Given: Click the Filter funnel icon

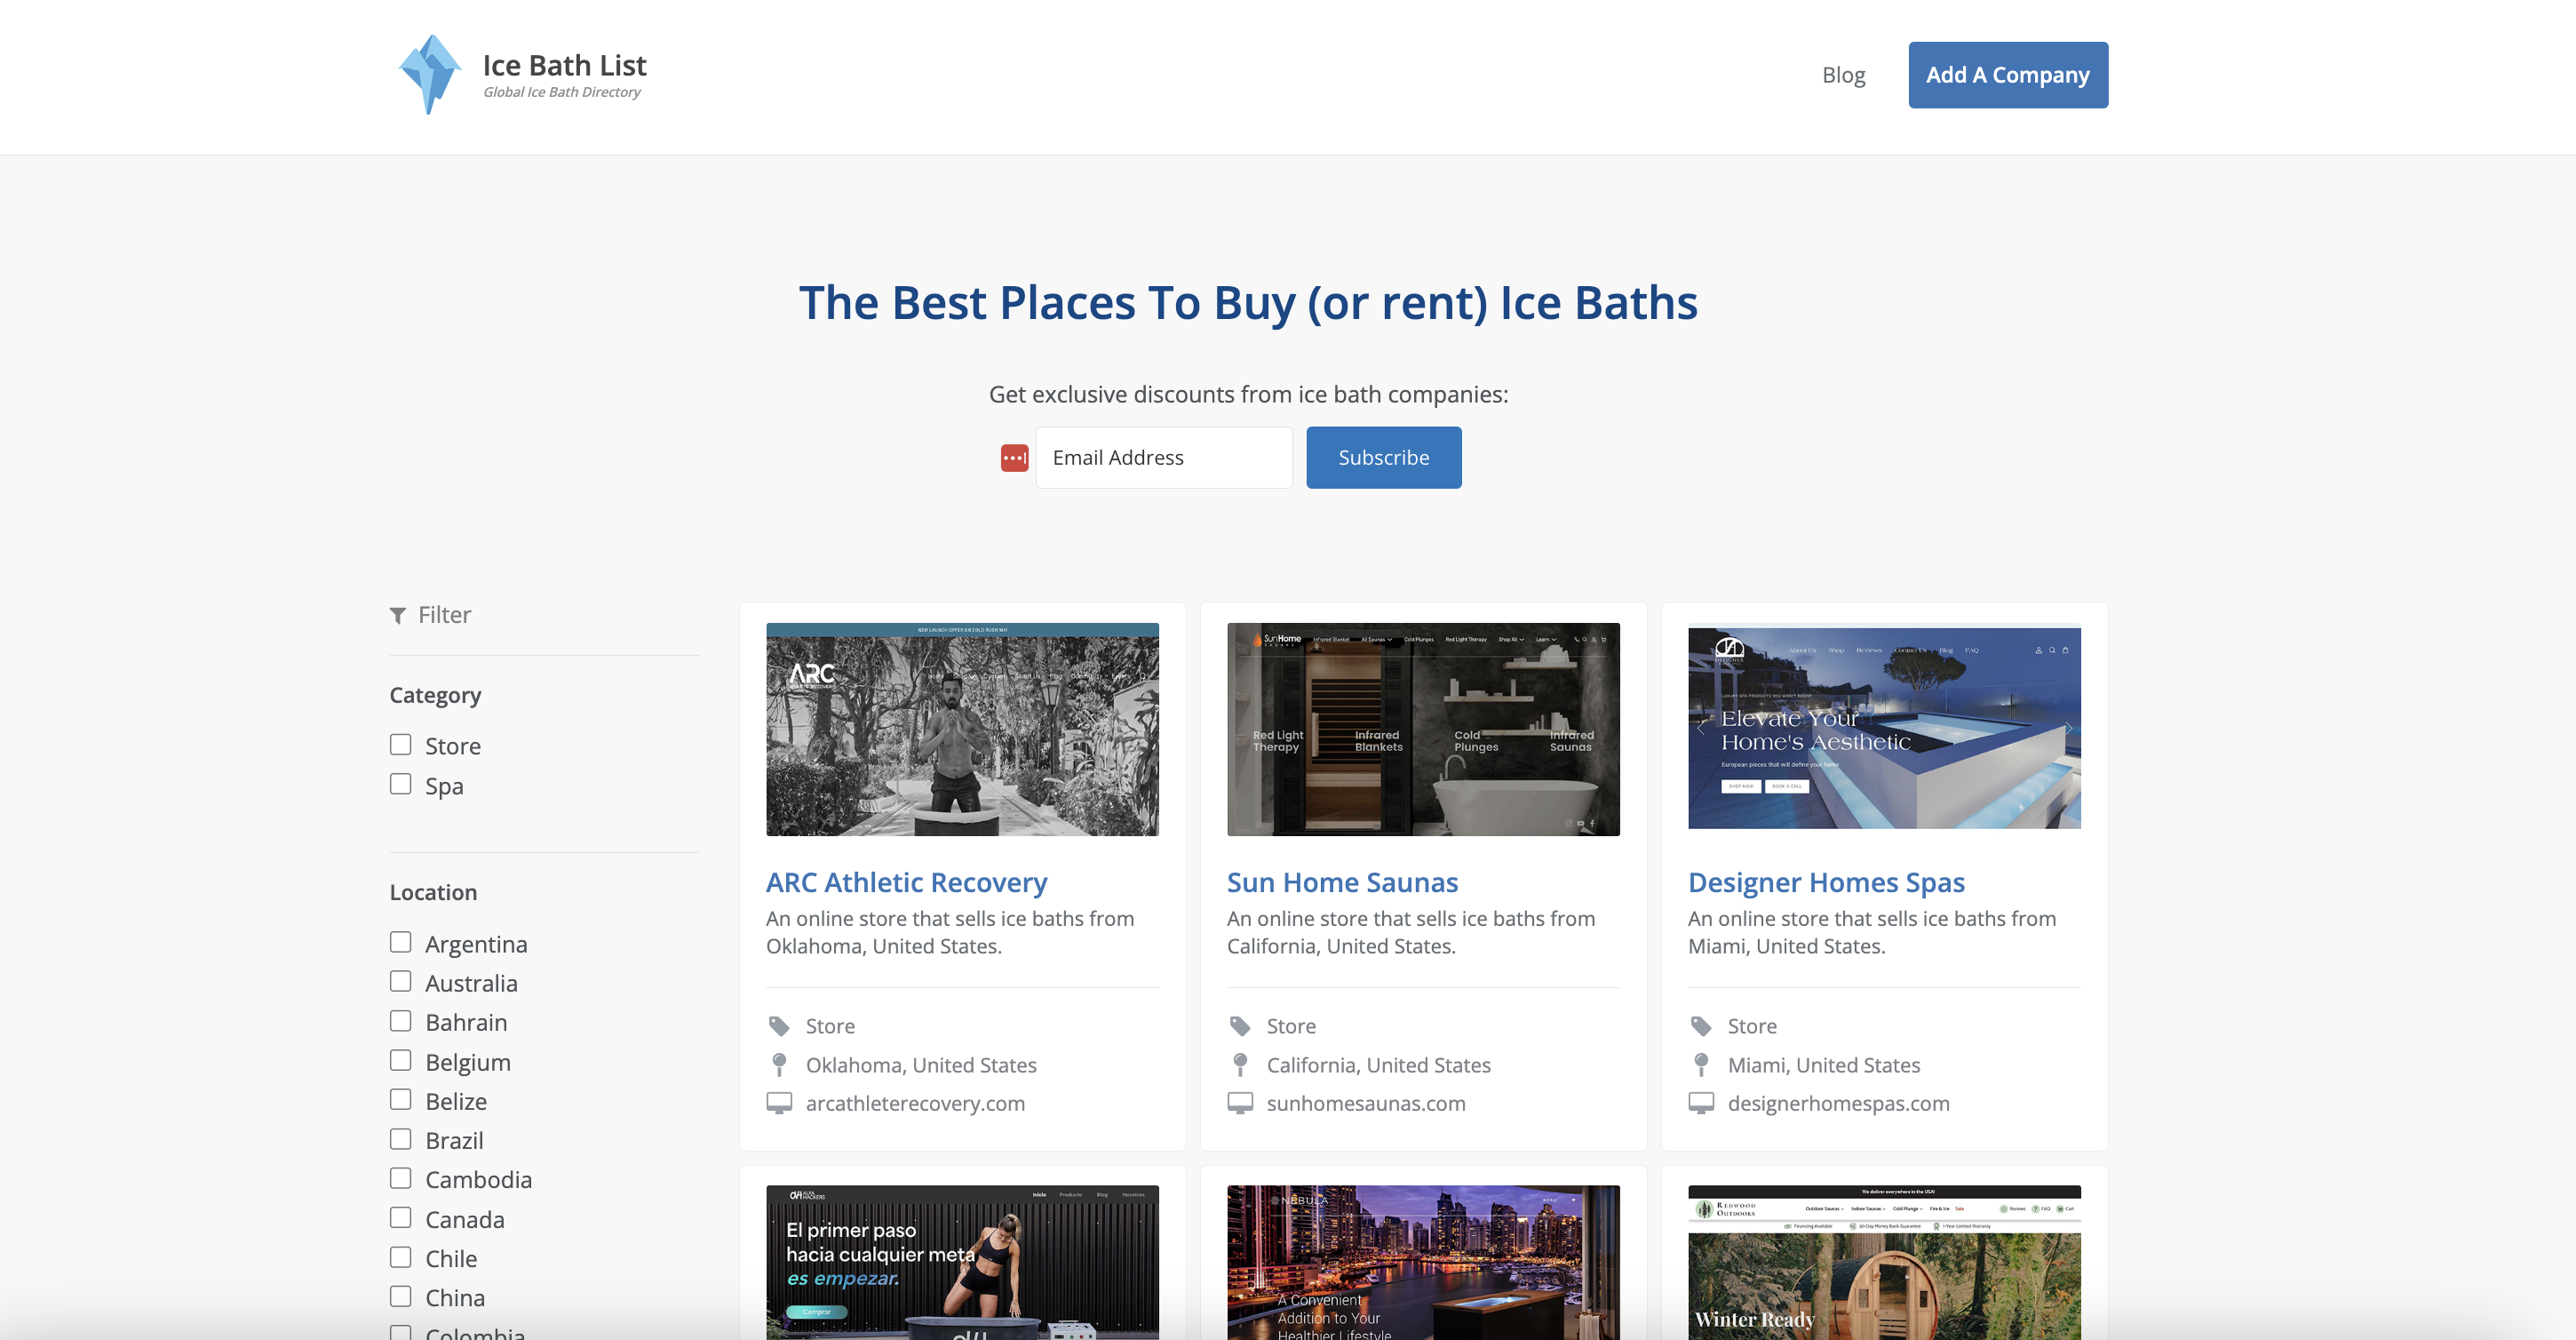Looking at the screenshot, I should click(x=398, y=615).
